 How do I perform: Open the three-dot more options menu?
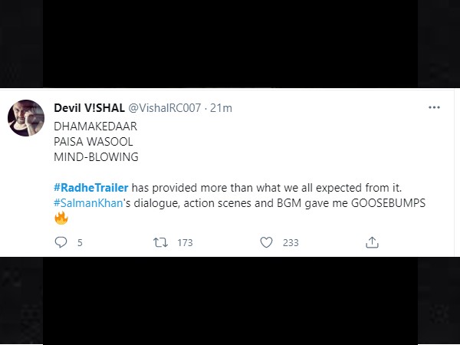click(x=435, y=108)
